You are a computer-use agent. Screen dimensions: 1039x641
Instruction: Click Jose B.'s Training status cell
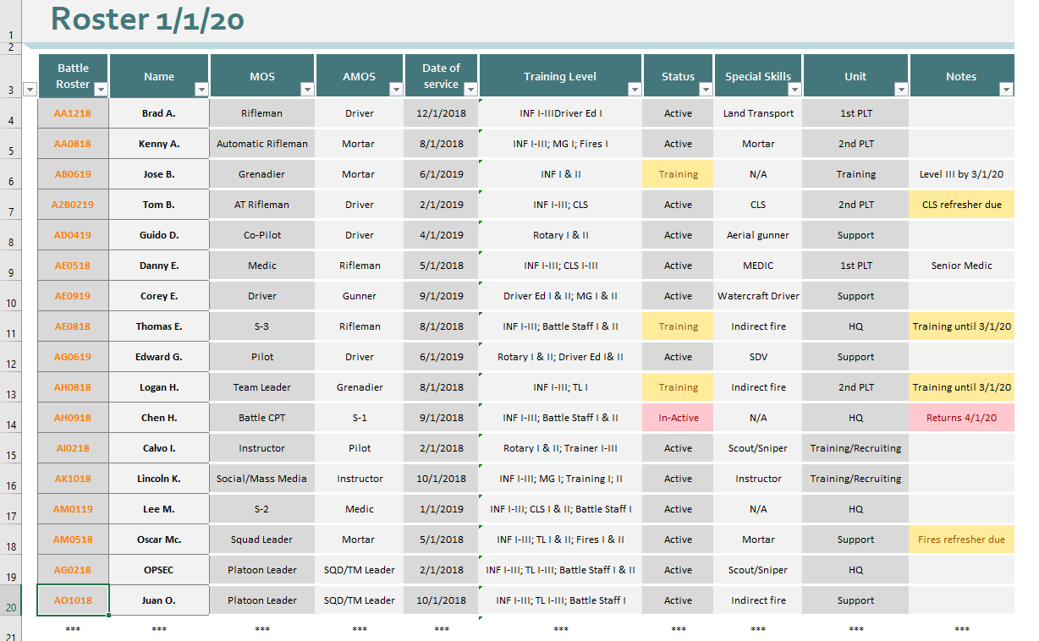[x=678, y=174]
